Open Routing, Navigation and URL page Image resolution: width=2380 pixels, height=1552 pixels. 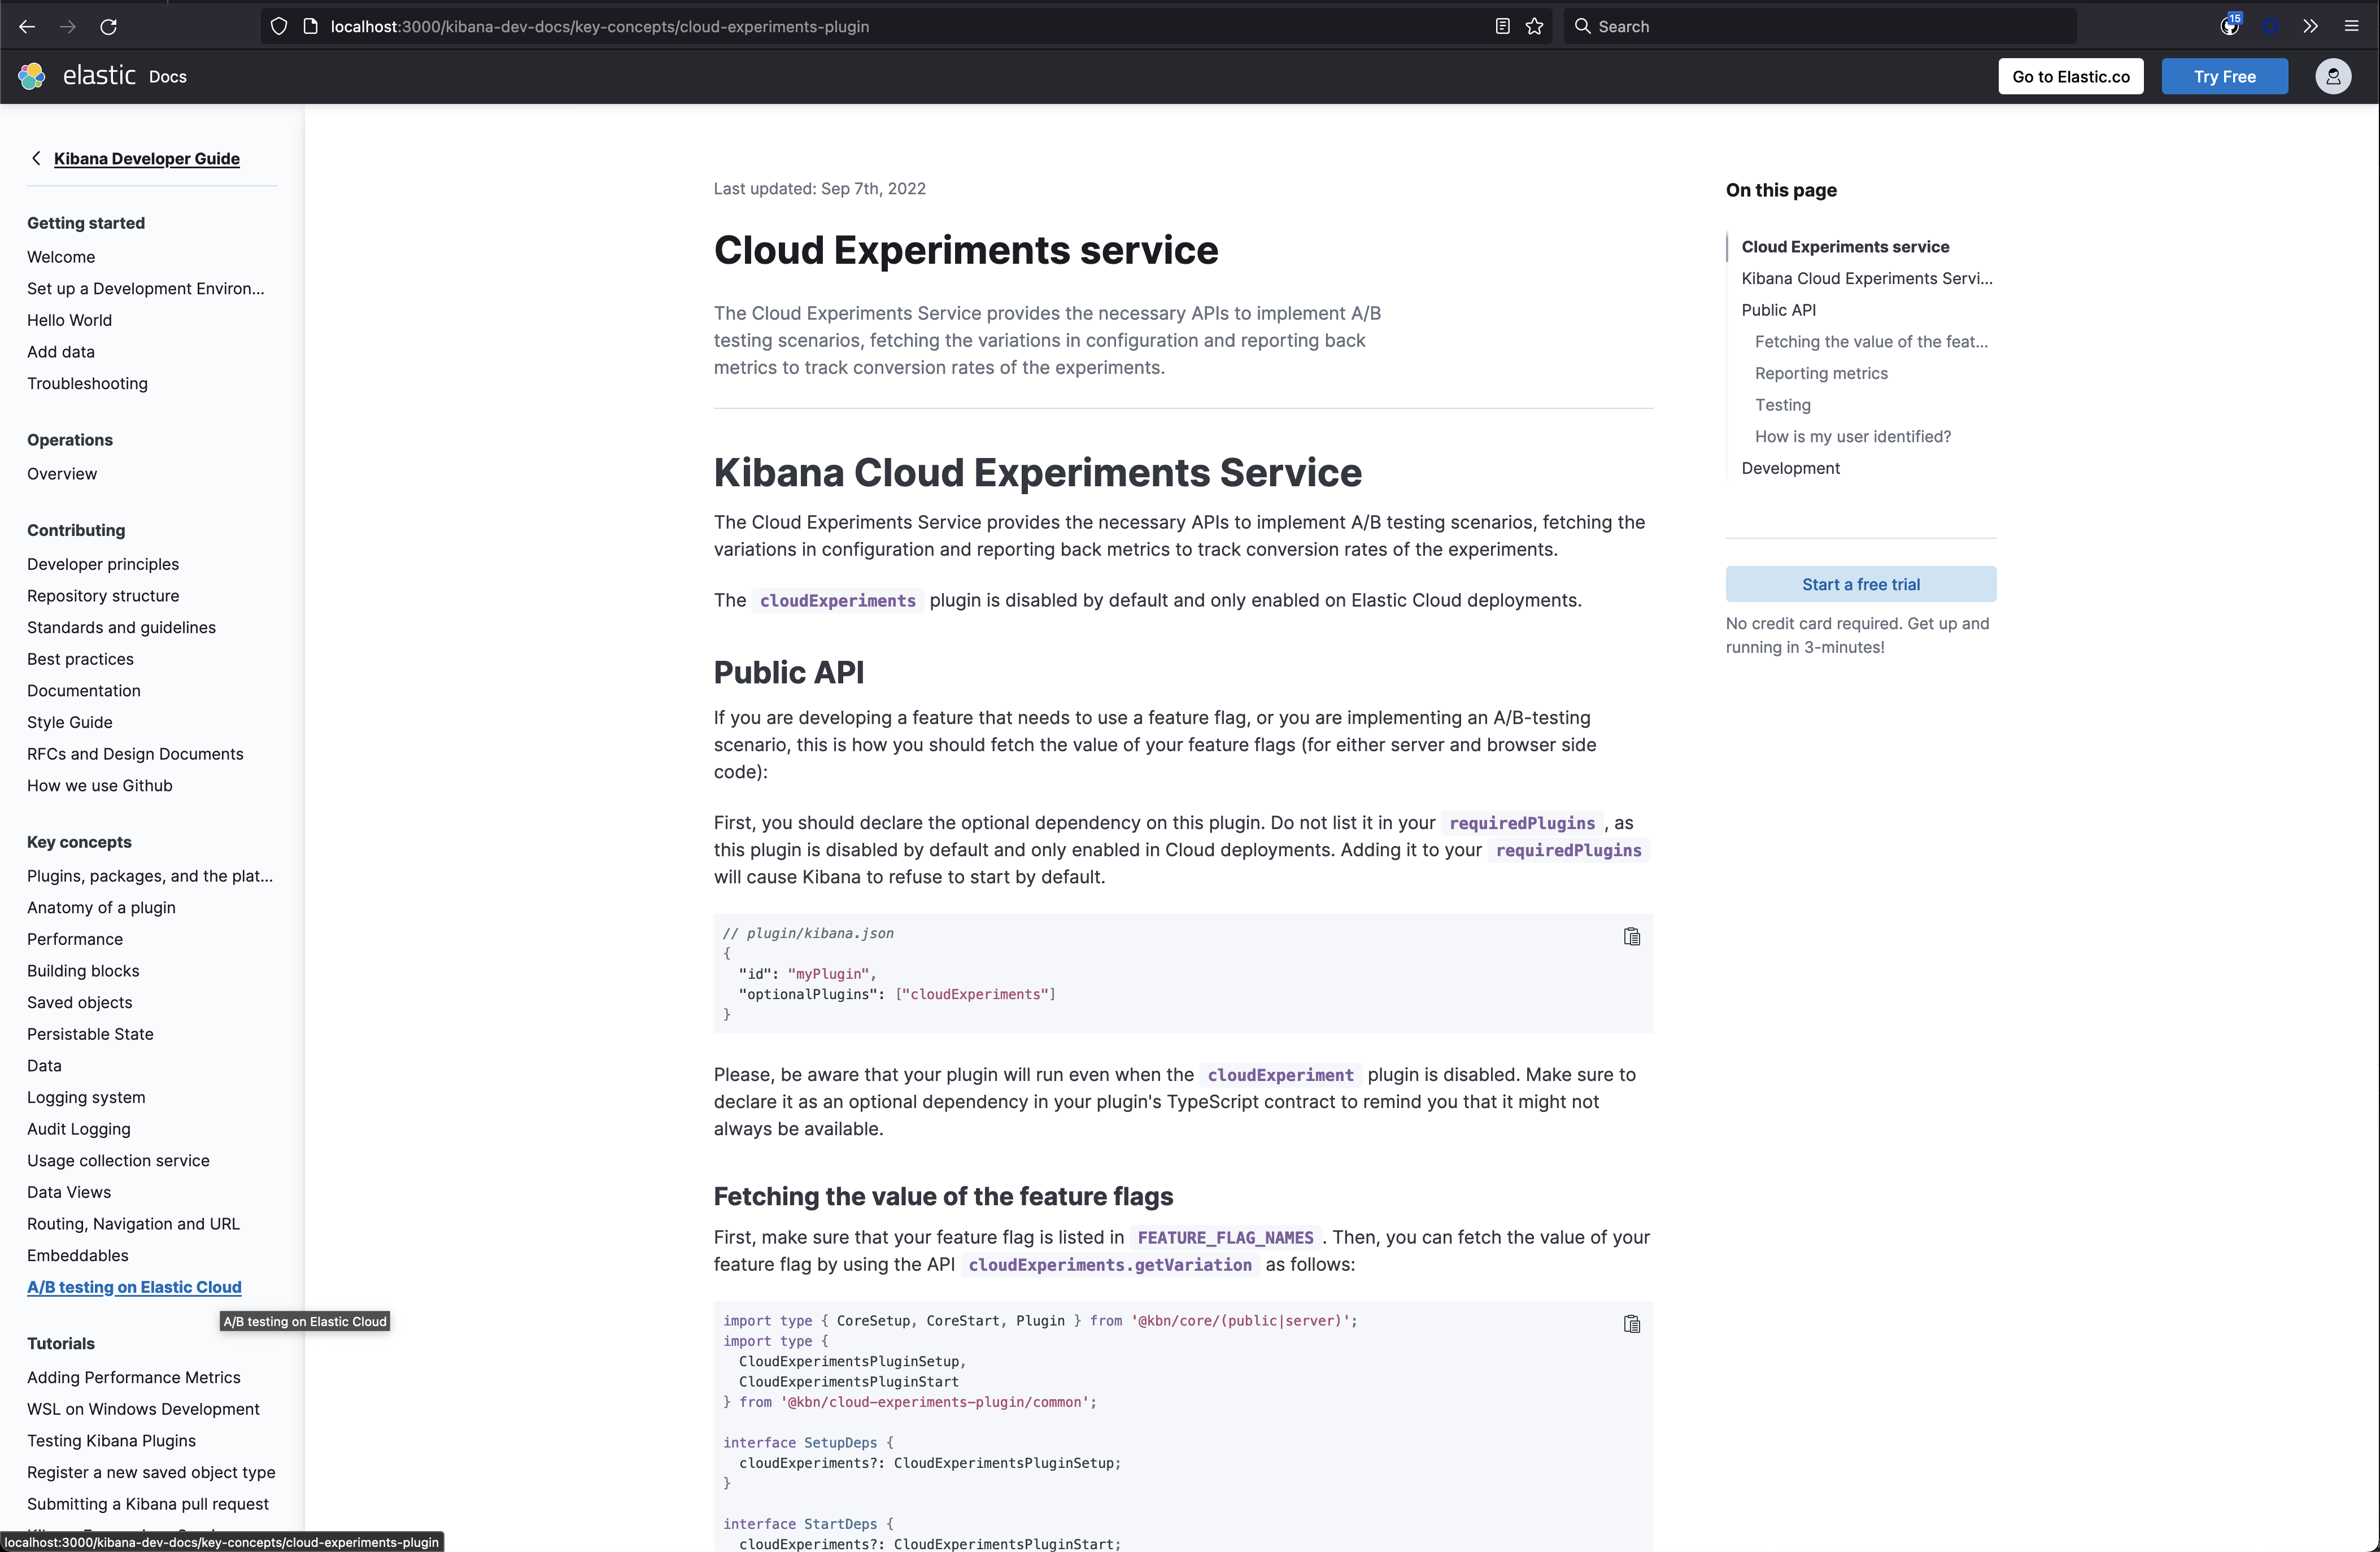(133, 1224)
